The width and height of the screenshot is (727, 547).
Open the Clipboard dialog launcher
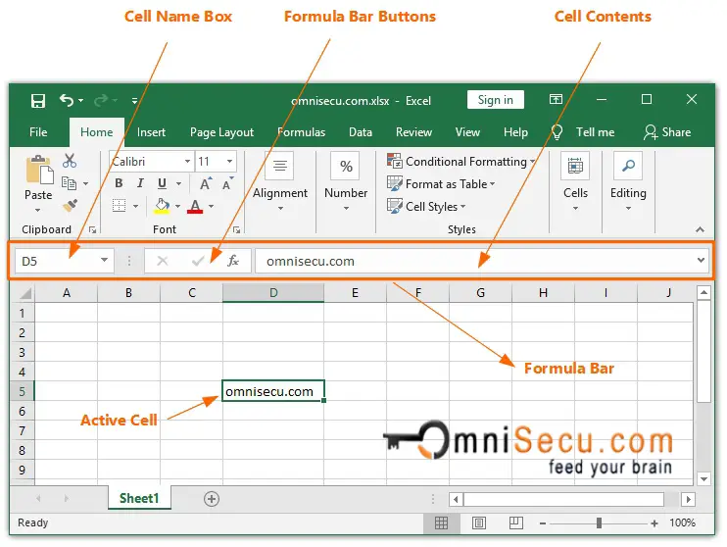(93, 229)
